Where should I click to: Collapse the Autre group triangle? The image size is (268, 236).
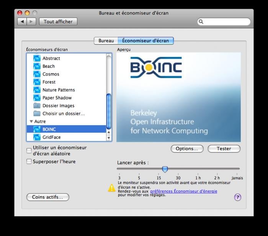(x=31, y=121)
